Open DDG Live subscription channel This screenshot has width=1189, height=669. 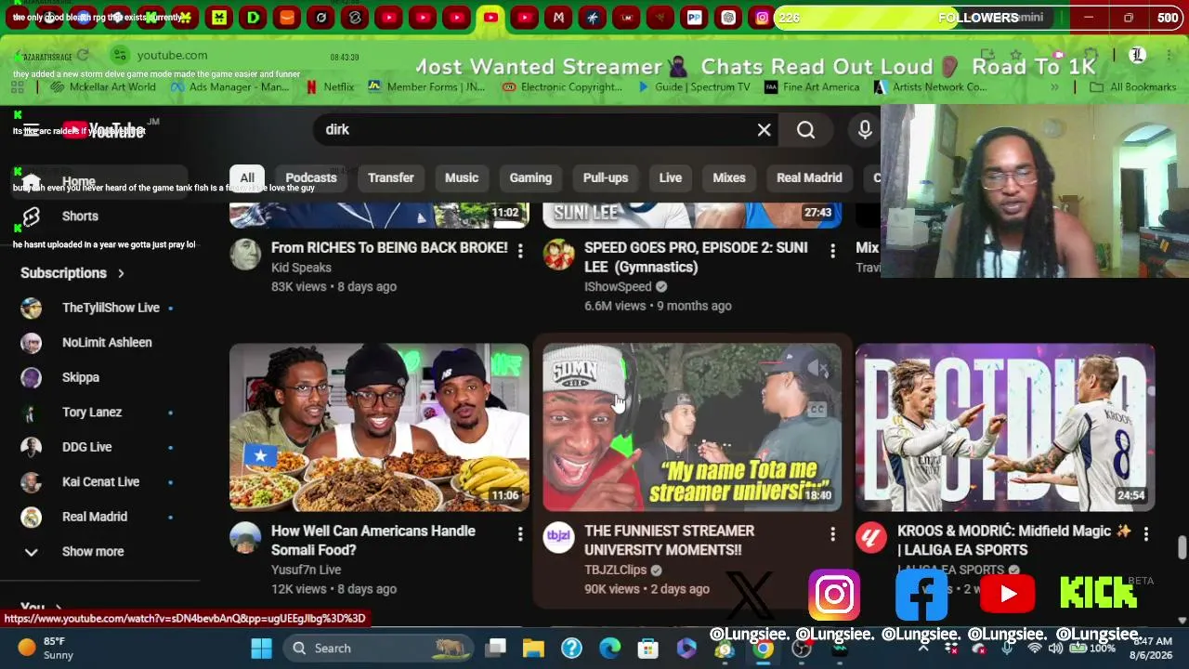(99, 448)
